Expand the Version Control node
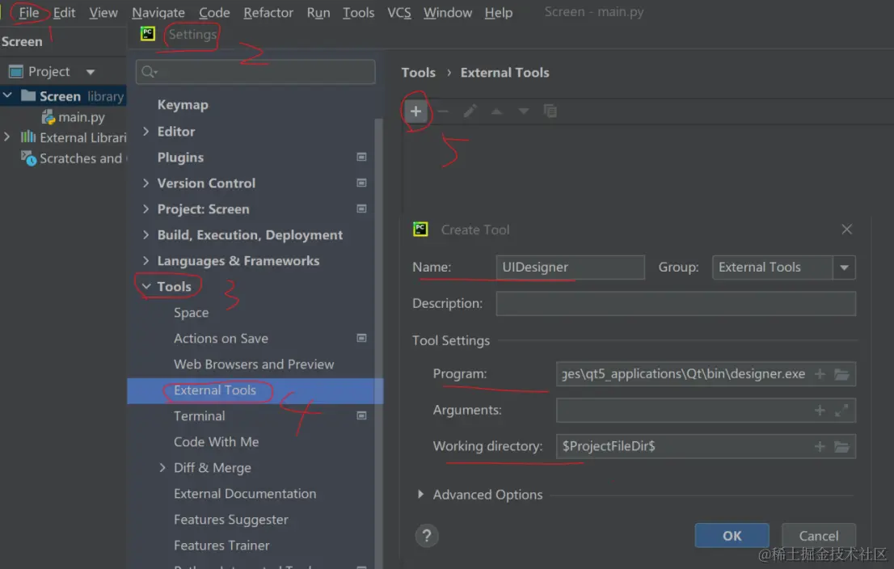The image size is (894, 569). [146, 183]
